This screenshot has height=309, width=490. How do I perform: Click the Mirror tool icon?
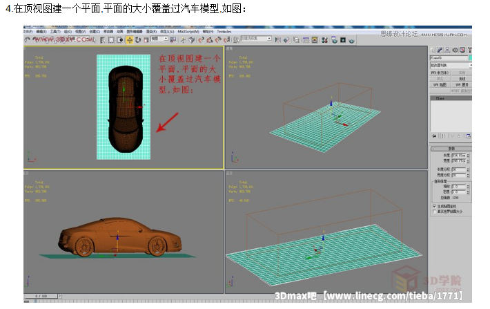tap(278, 40)
